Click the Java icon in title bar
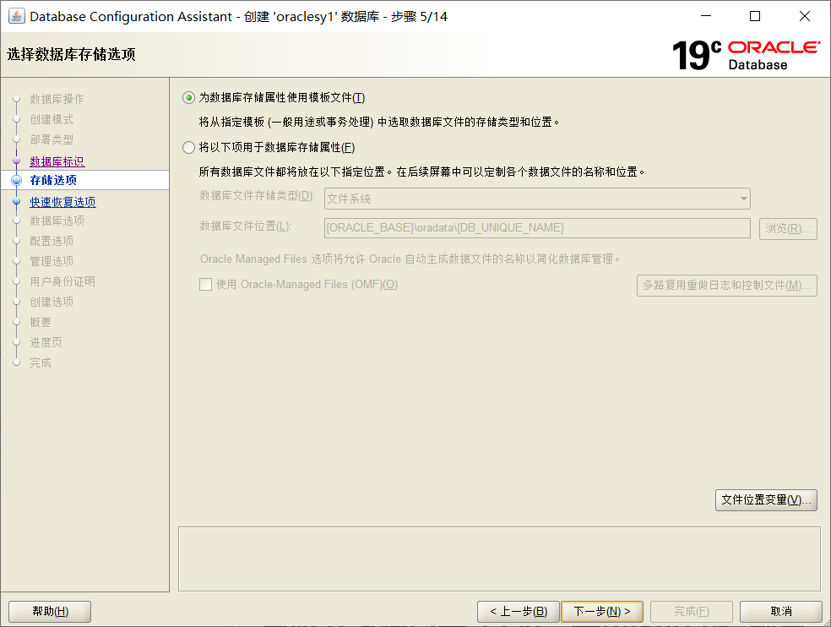Image resolution: width=831 pixels, height=627 pixels. [16, 16]
